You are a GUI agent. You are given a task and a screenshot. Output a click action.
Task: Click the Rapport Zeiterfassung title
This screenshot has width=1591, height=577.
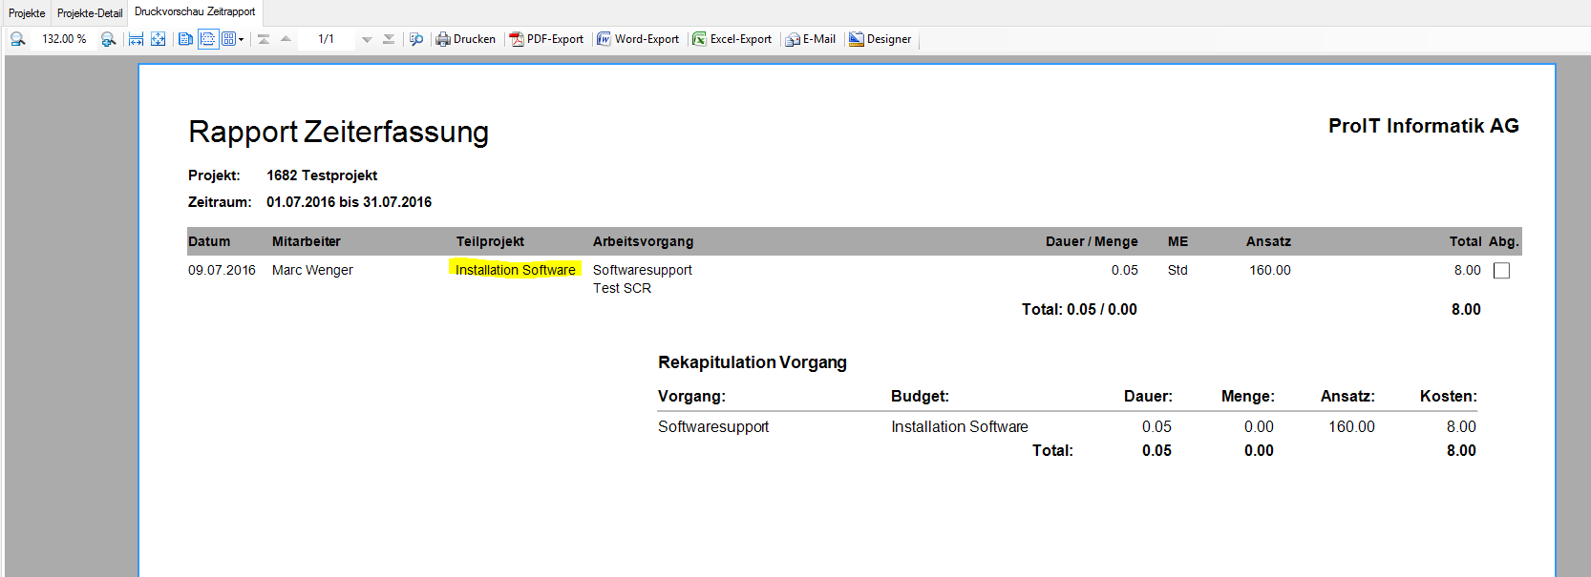click(x=339, y=132)
